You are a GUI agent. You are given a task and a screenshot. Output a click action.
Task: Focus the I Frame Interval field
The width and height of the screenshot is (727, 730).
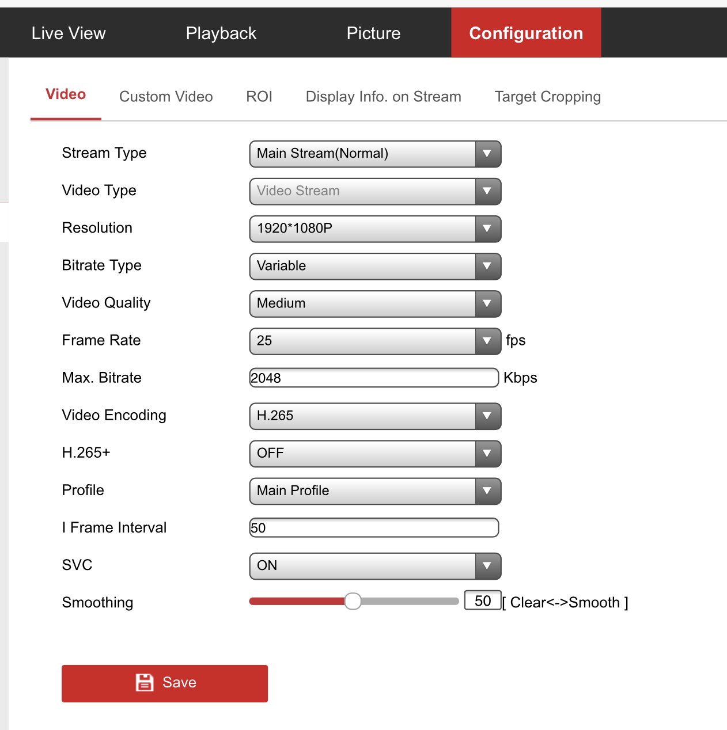(x=373, y=527)
